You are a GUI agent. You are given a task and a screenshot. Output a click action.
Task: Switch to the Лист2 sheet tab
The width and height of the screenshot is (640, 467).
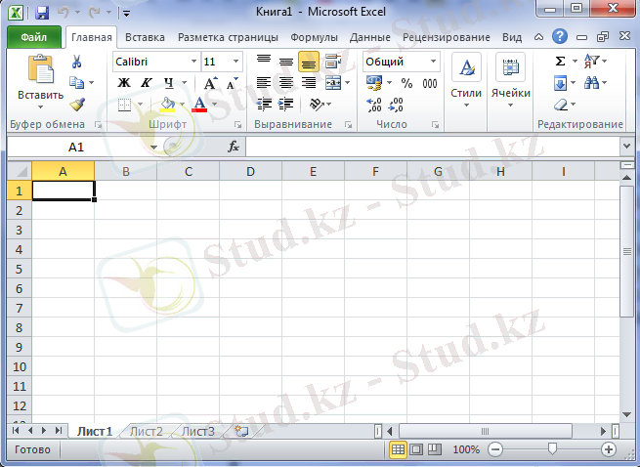(147, 431)
